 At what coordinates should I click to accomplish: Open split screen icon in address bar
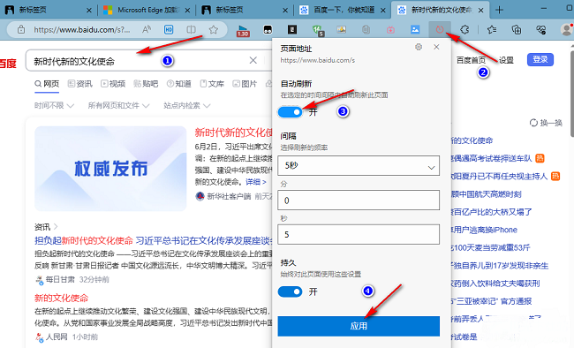pyautogui.click(x=191, y=29)
